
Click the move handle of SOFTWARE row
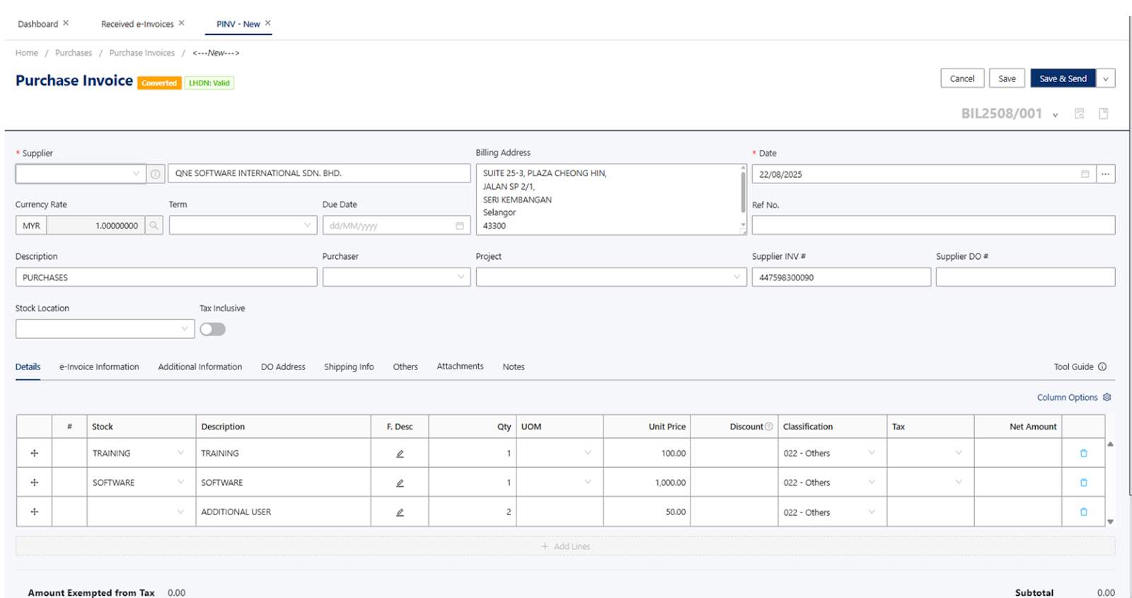click(34, 483)
